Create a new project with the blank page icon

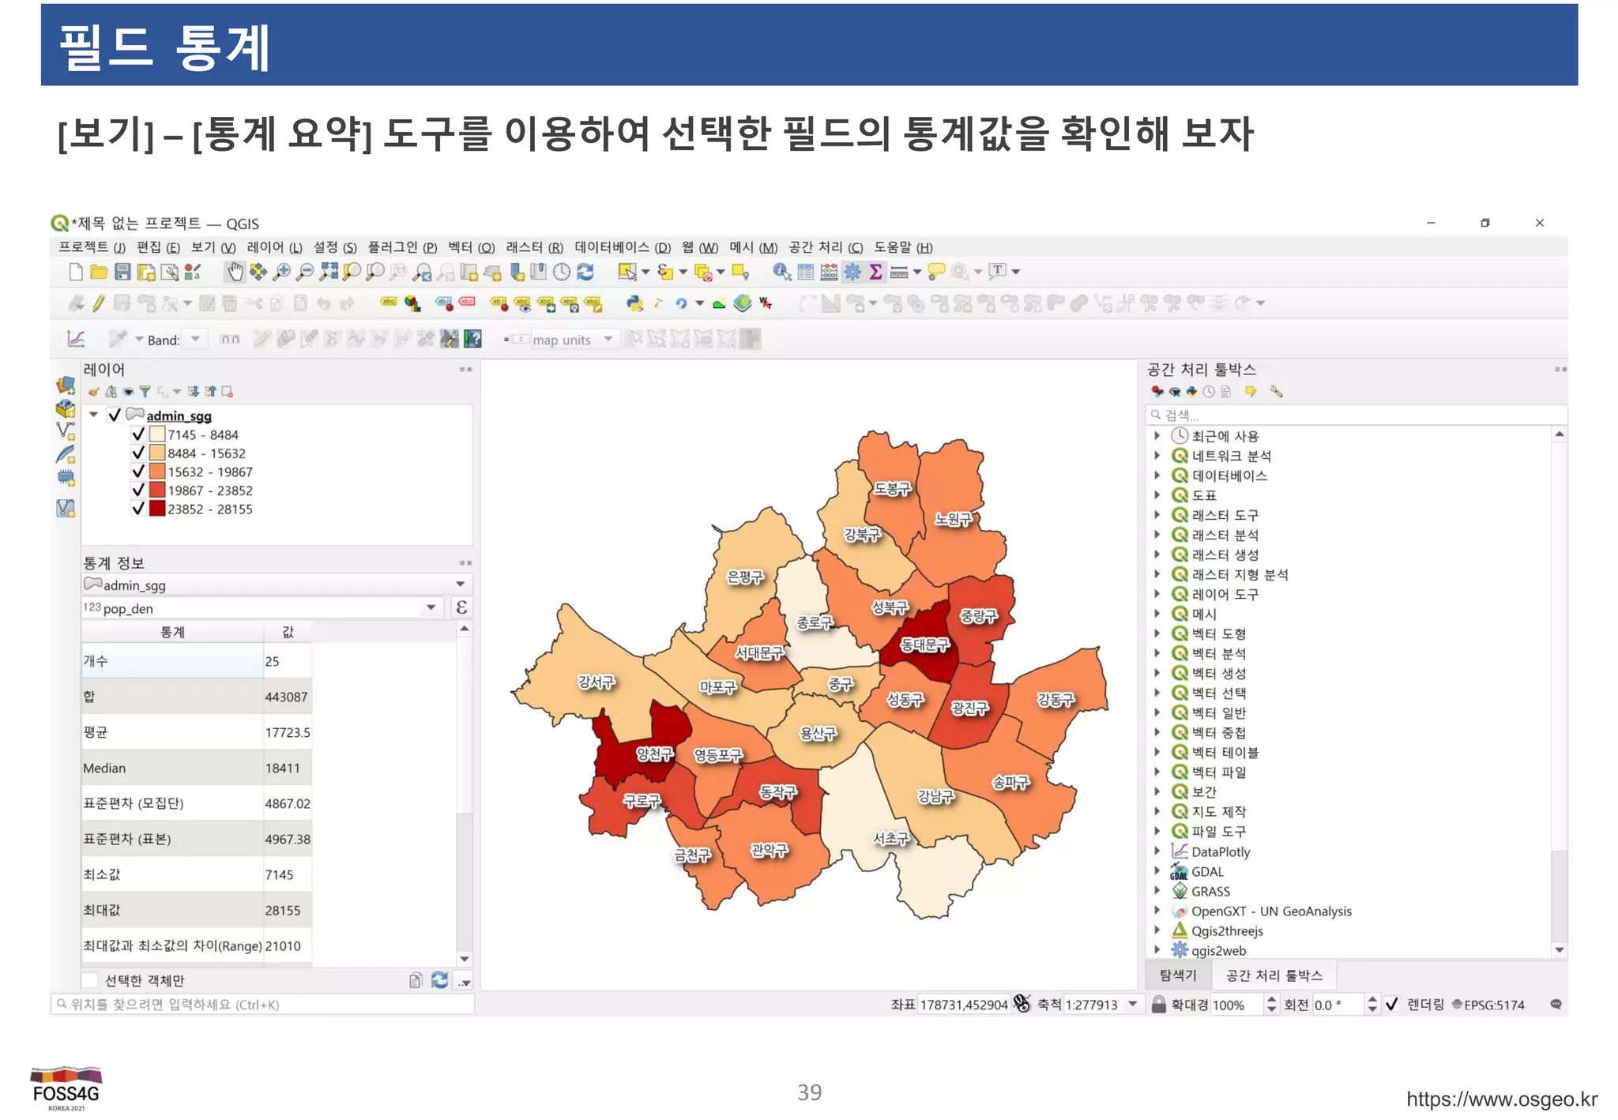[x=76, y=272]
